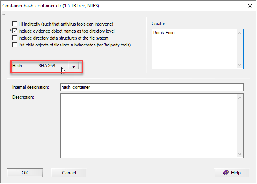Click the SHA-256 hash value label
Viewport: 257px width, 184px height.
(x=47, y=66)
